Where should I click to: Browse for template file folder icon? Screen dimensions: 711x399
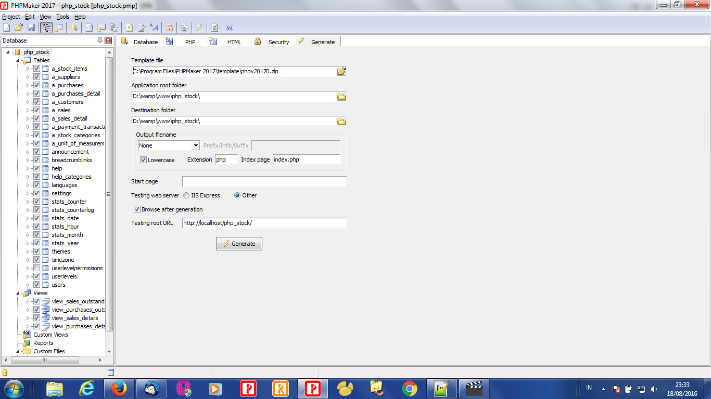[x=341, y=71]
